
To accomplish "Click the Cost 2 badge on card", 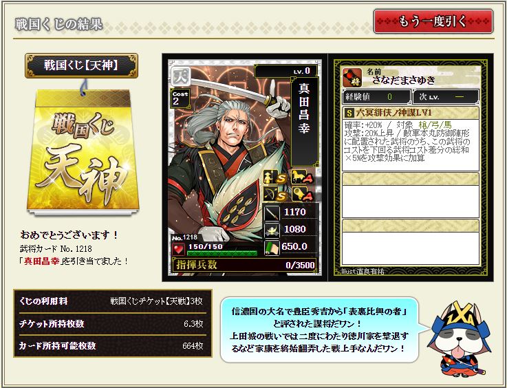I will (180, 98).
